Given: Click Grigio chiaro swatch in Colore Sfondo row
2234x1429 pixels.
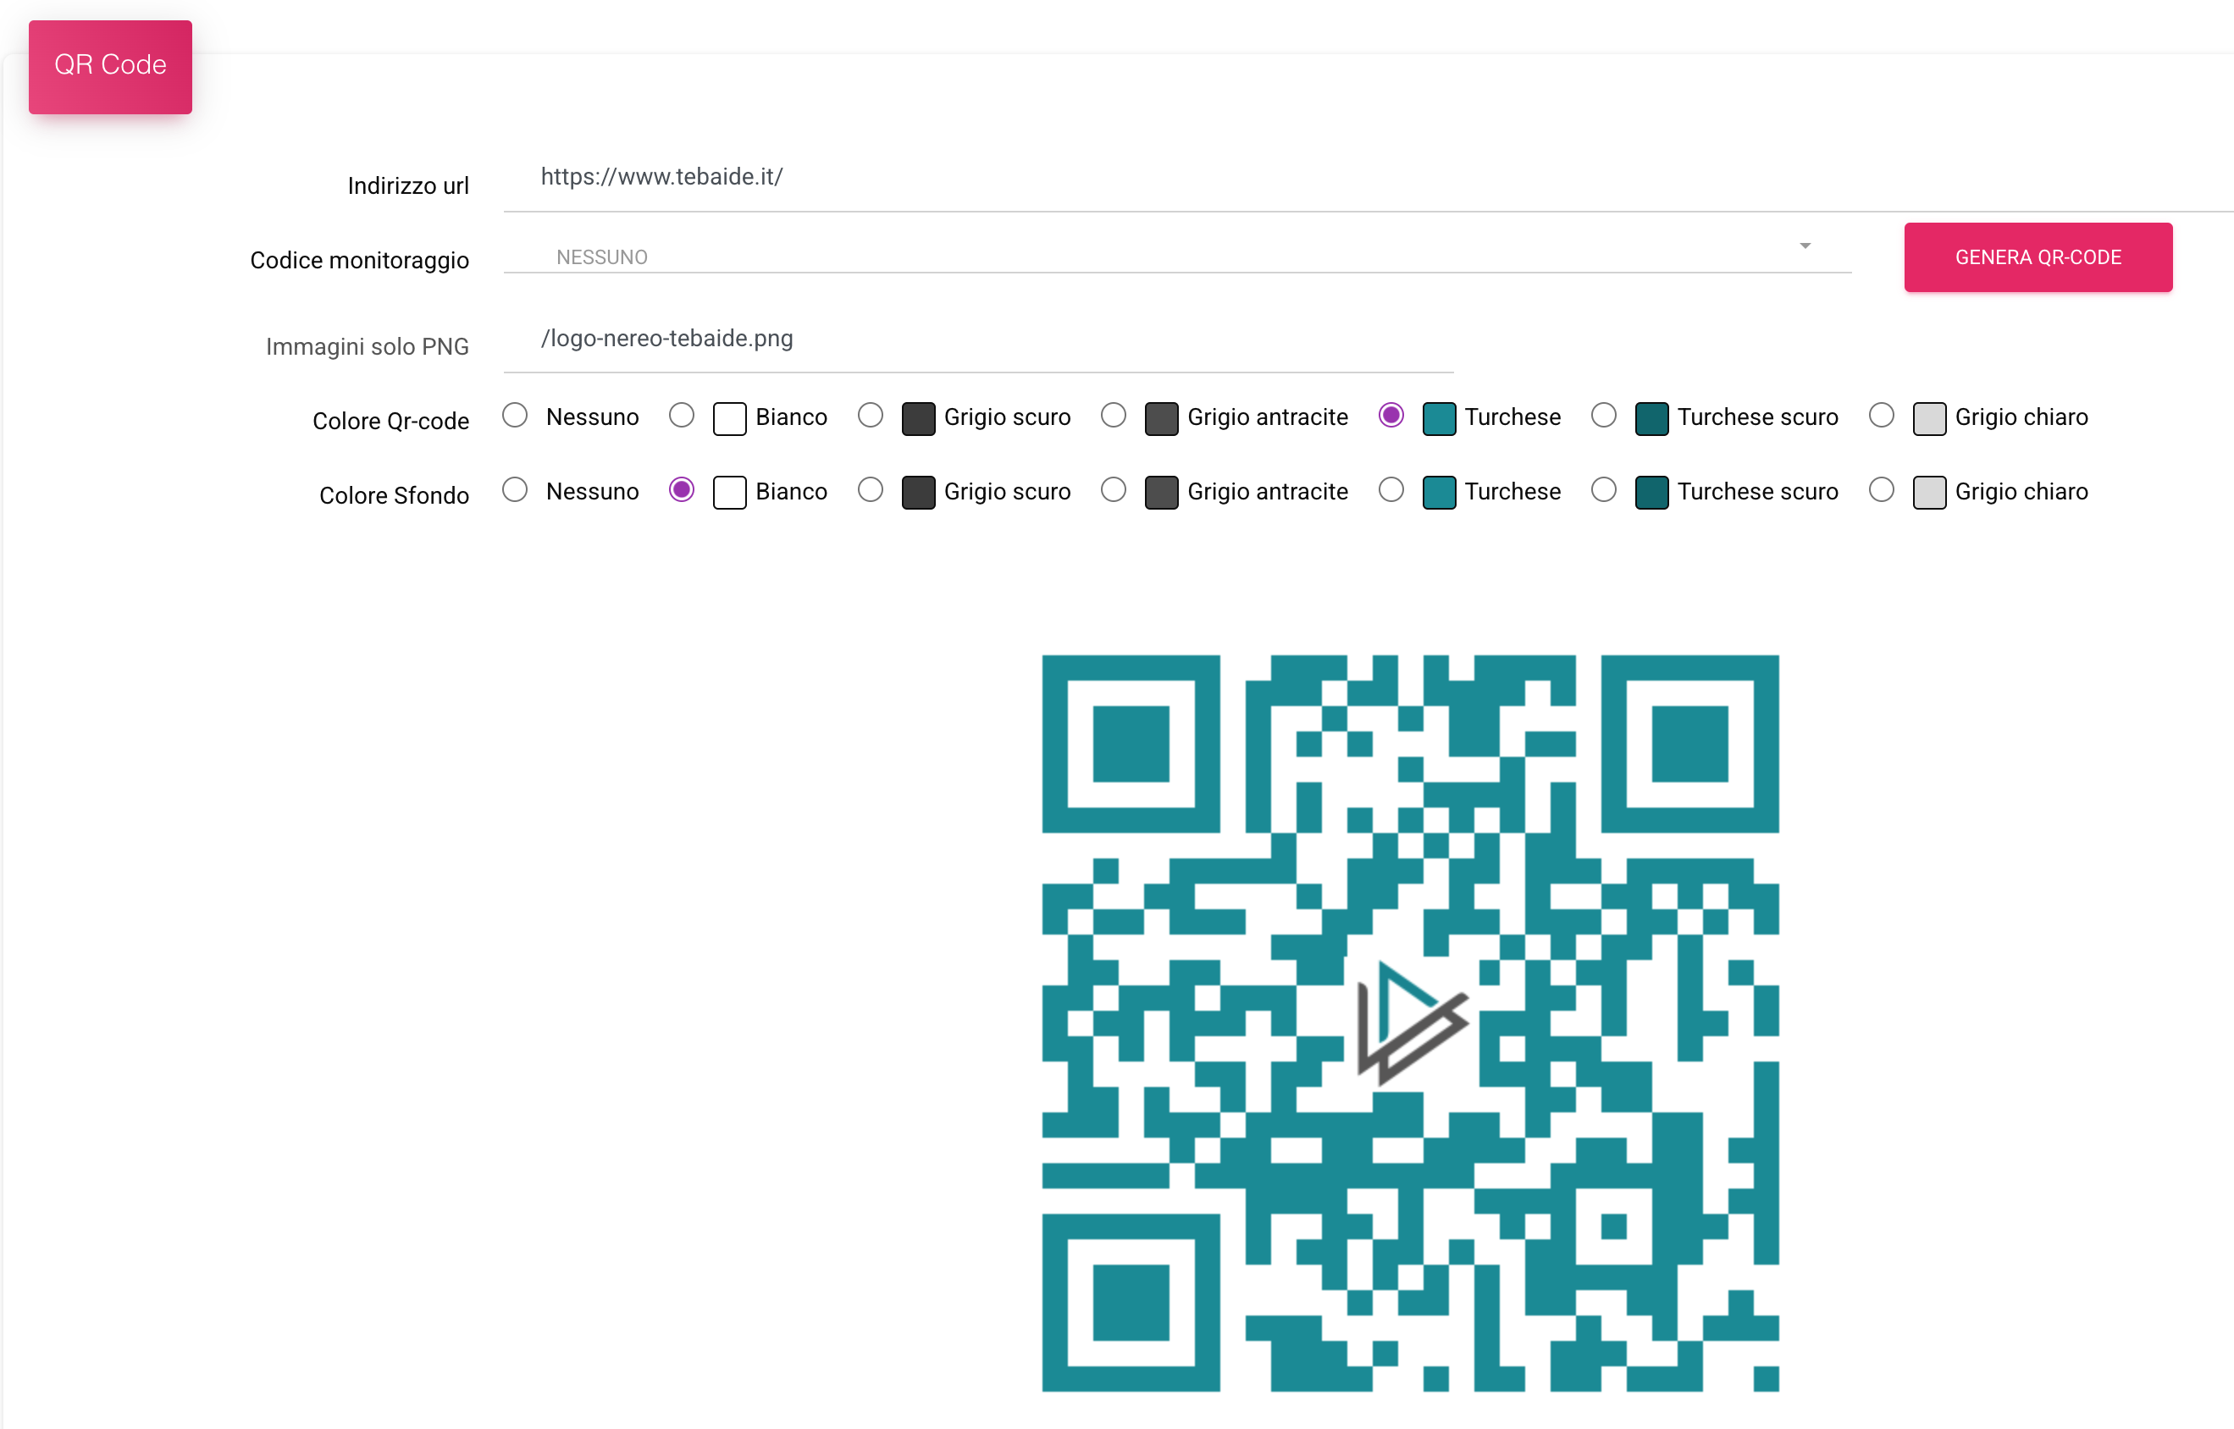Looking at the screenshot, I should pos(1928,492).
